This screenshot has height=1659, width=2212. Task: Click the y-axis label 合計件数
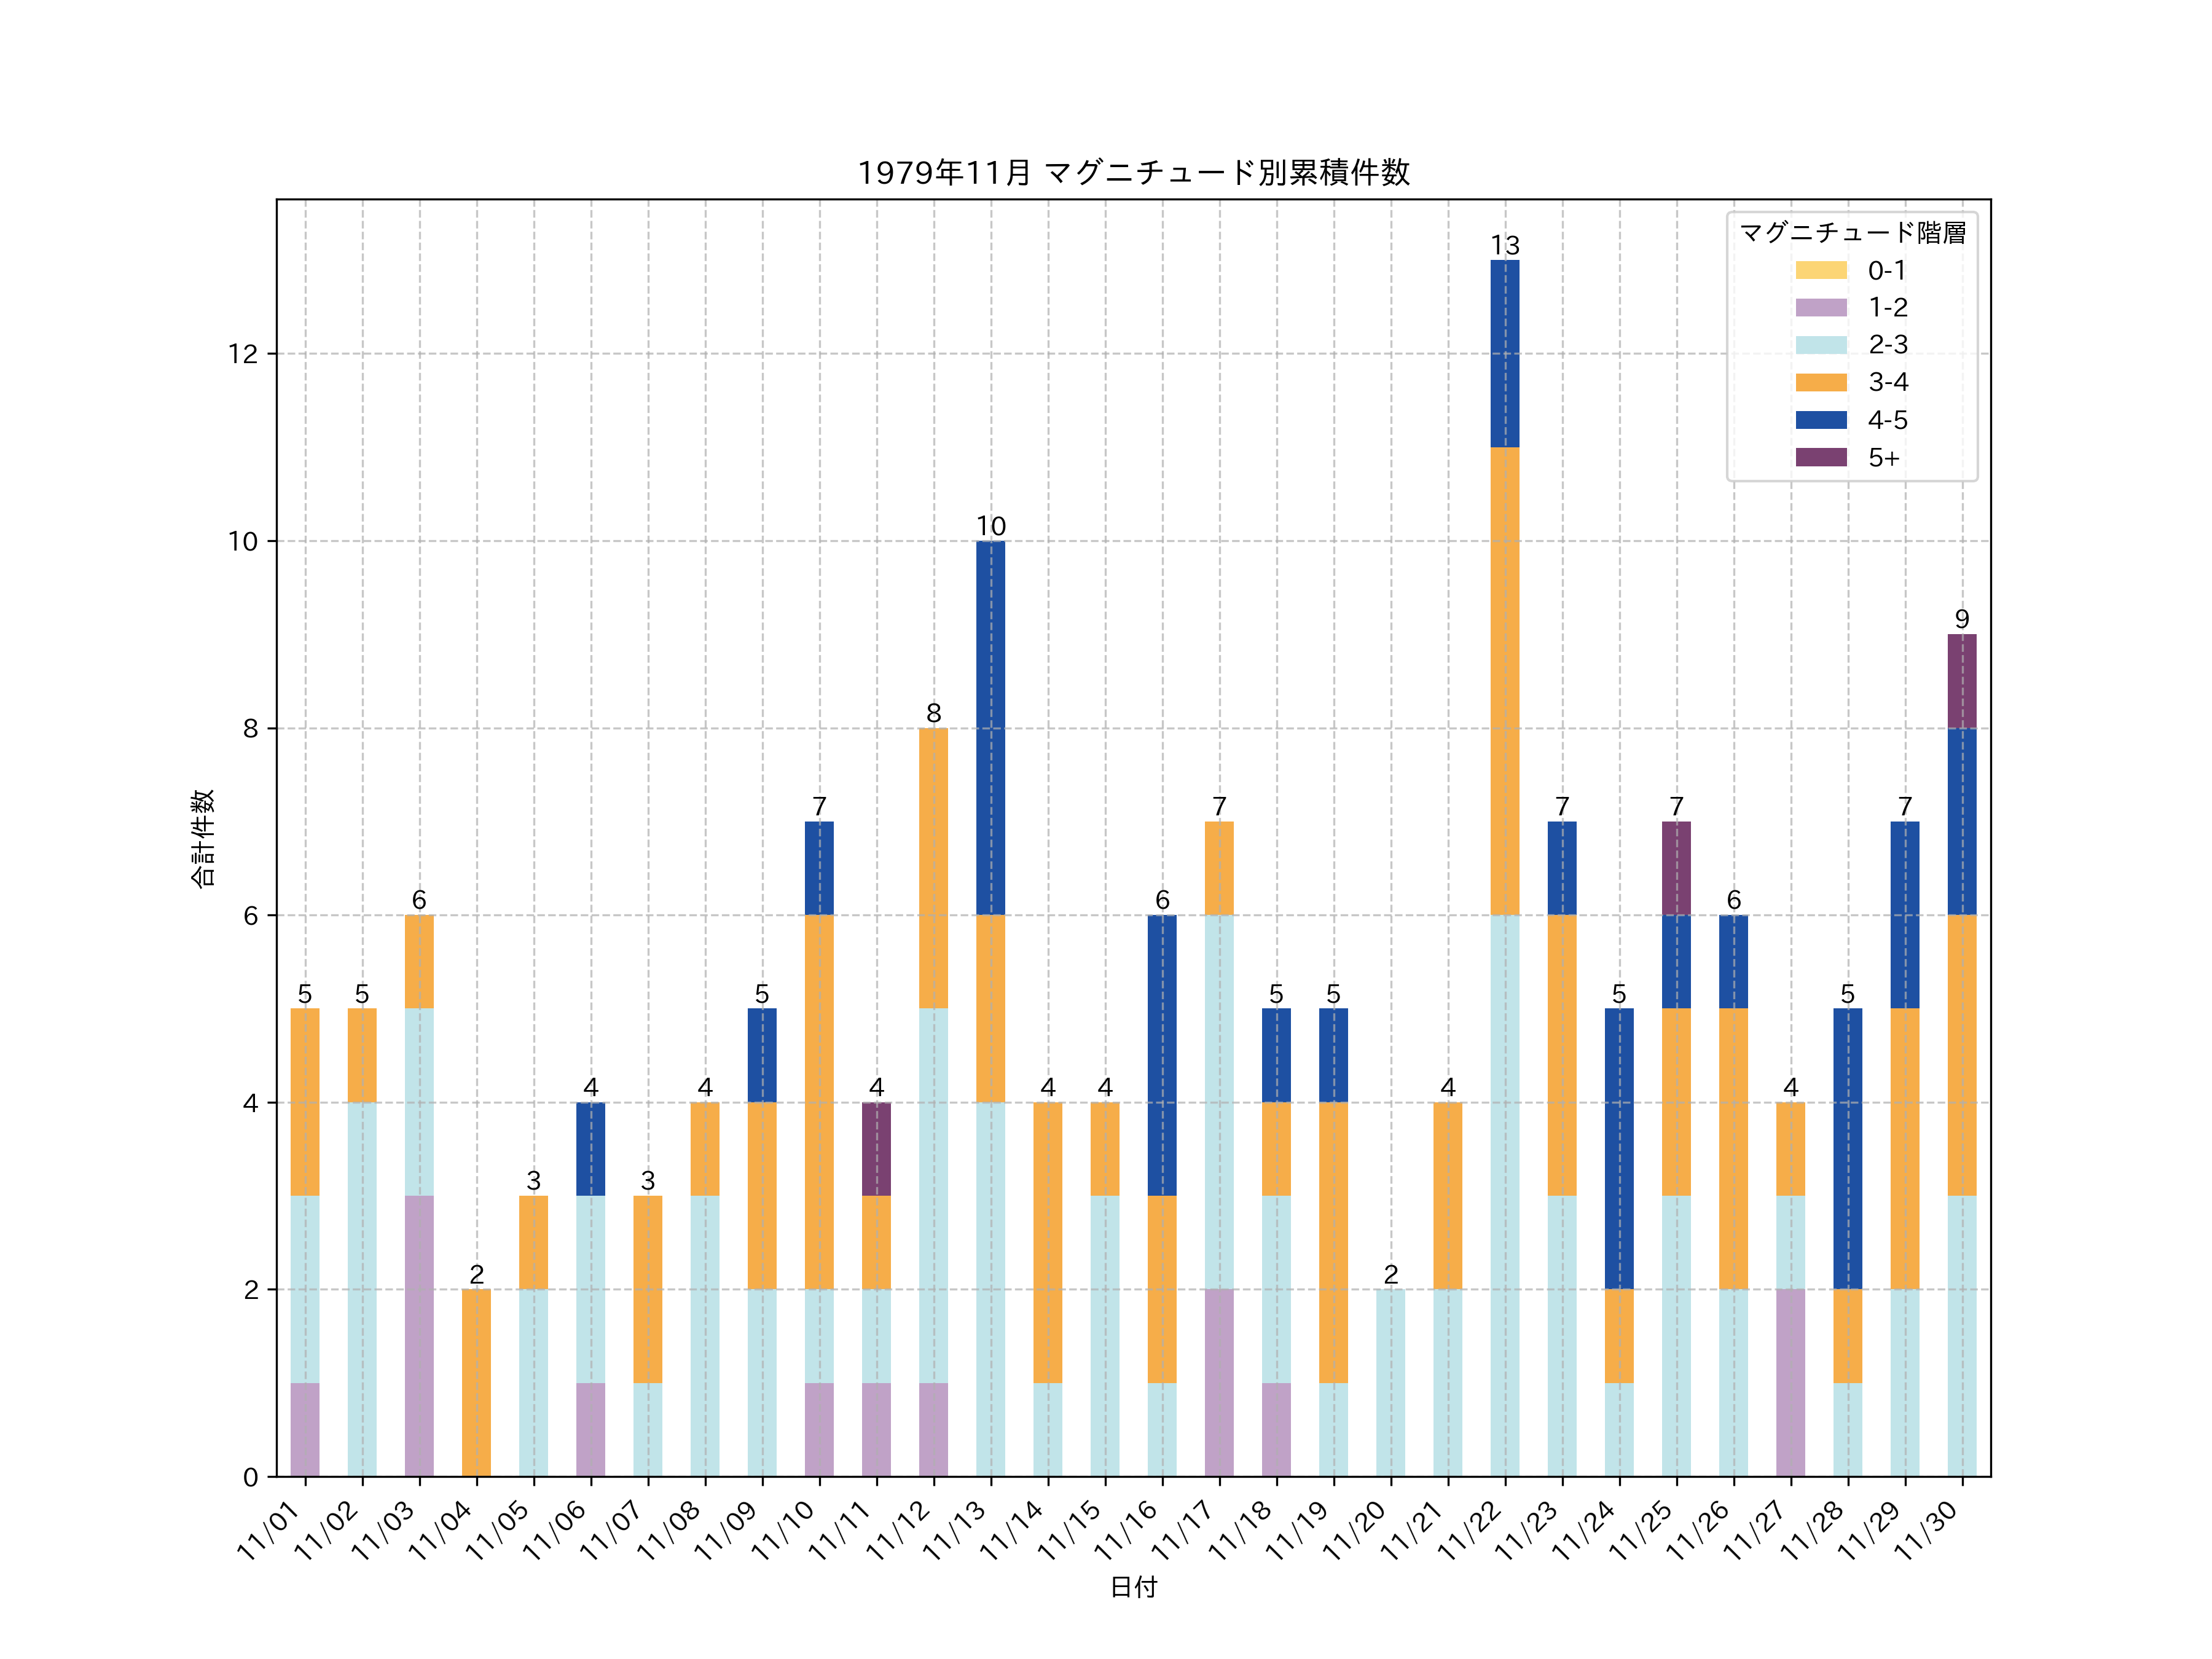pos(202,838)
